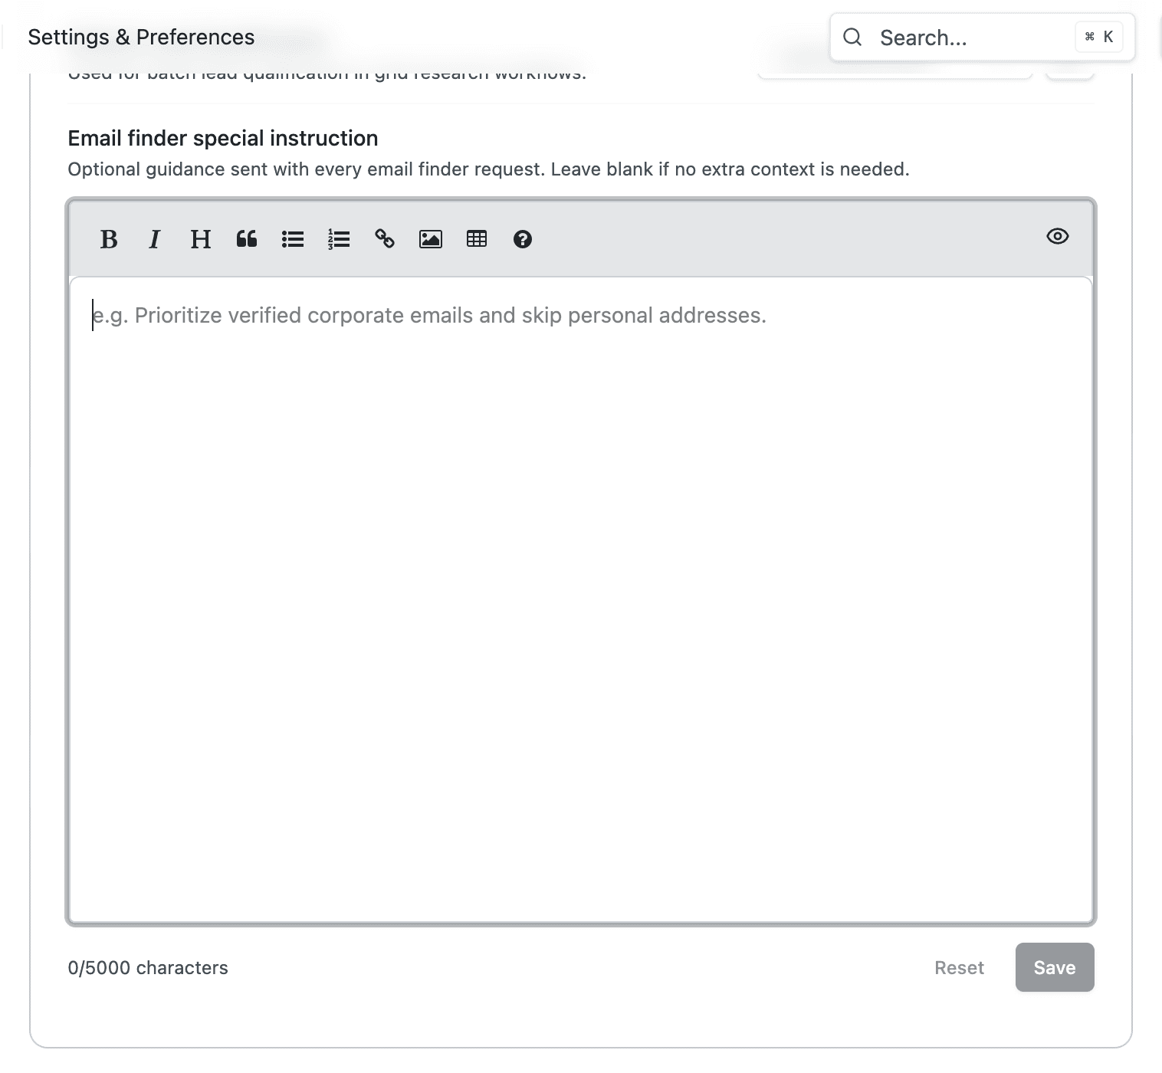Click the search magnifier icon
1162x1073 pixels.
(x=852, y=36)
